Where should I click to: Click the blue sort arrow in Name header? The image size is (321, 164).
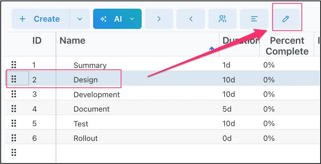click(212, 49)
